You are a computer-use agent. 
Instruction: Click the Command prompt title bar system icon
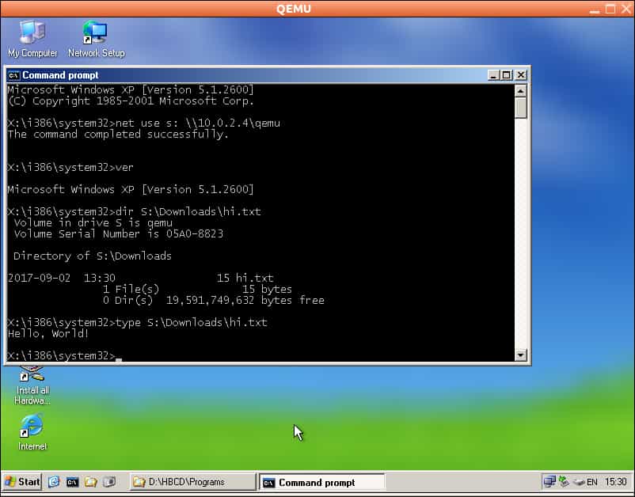[14, 75]
